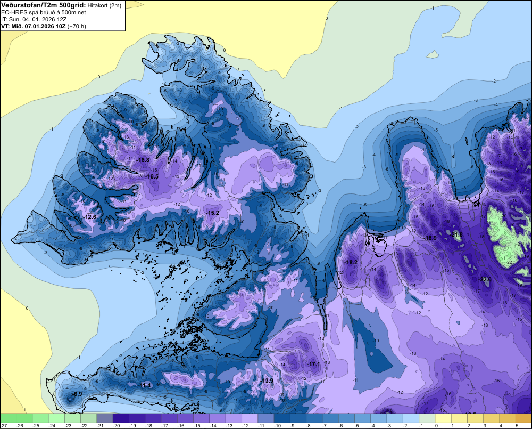The width and height of the screenshot is (532, 429).
Task: Click the bold -22.0 temperature label
Action: click(x=485, y=279)
